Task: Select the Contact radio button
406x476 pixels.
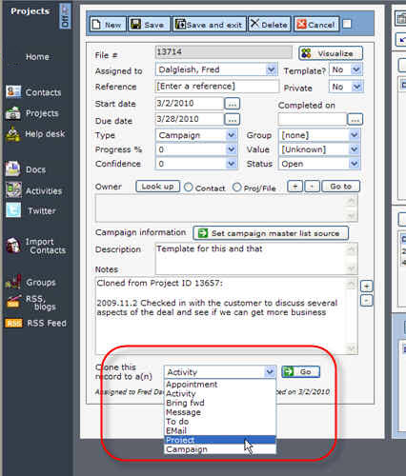Action: 189,188
